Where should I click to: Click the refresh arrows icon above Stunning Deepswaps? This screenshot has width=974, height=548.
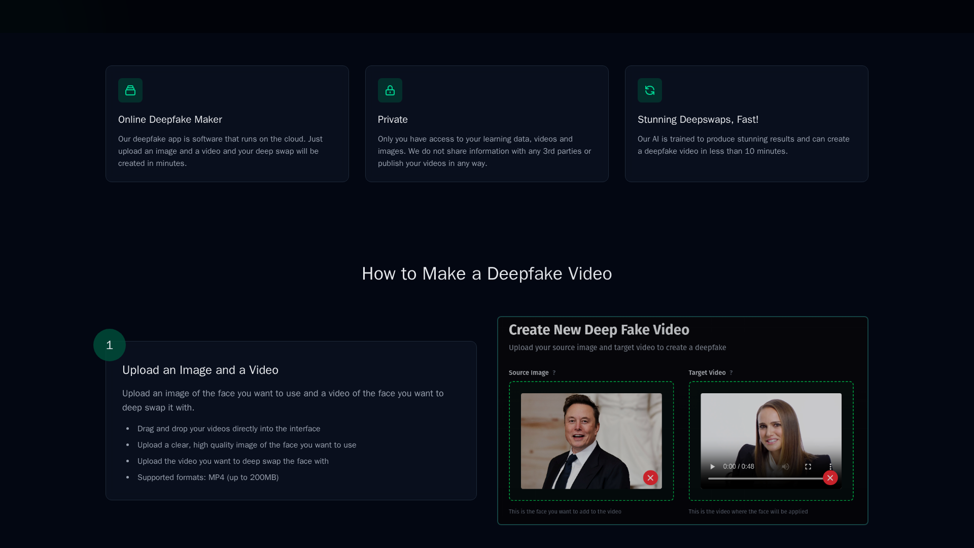pyautogui.click(x=650, y=90)
